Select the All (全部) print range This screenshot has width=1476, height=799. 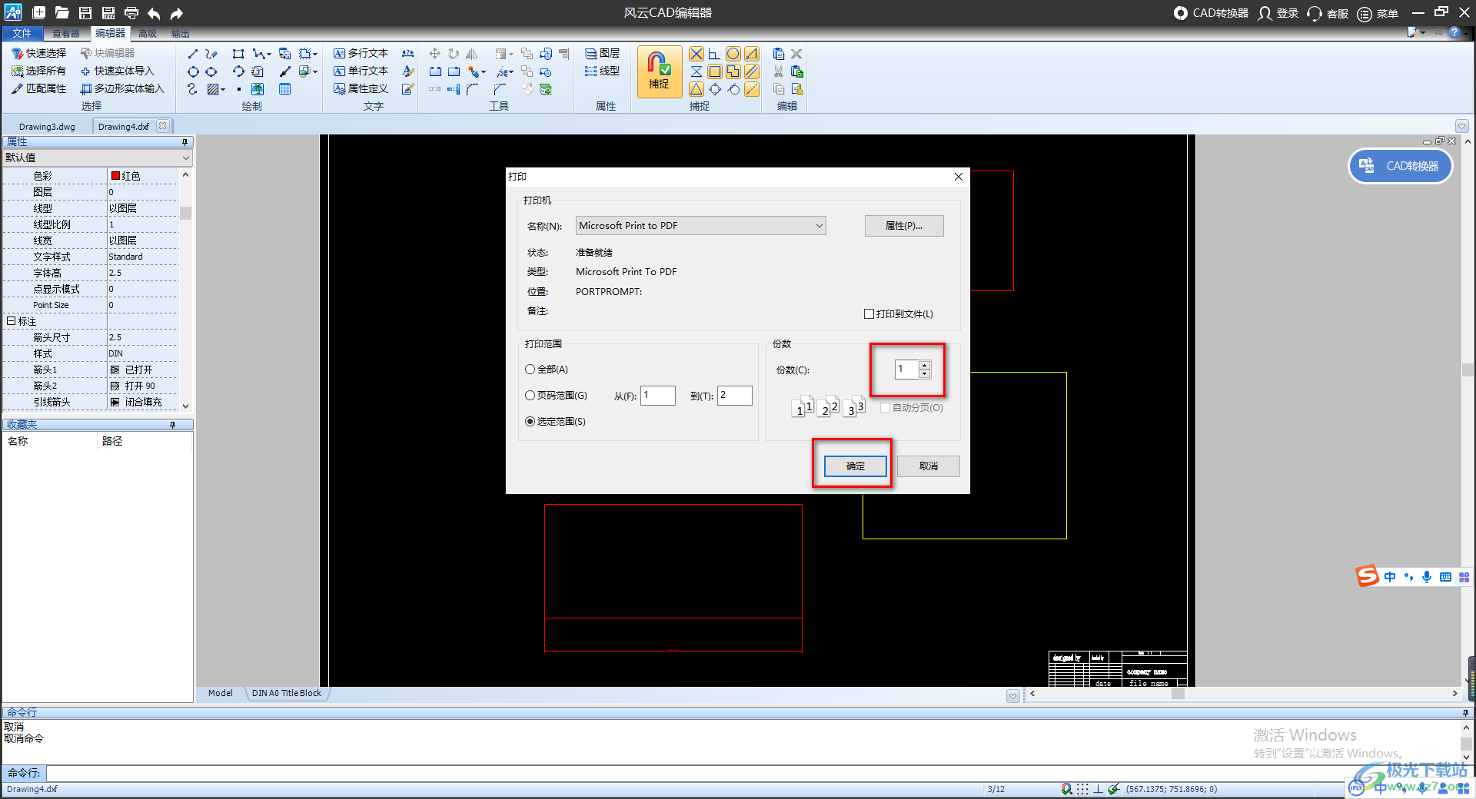coord(530,370)
